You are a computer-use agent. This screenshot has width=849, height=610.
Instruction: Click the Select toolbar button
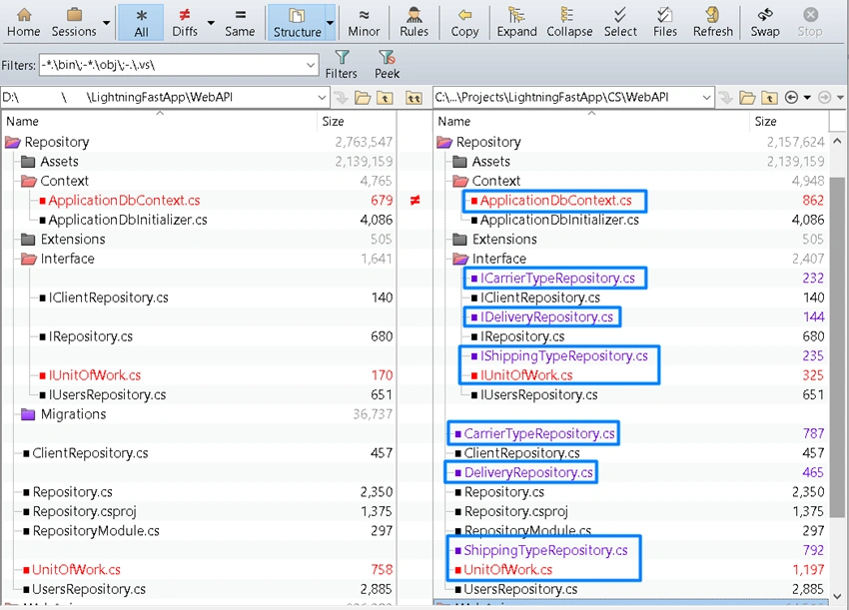click(x=620, y=22)
